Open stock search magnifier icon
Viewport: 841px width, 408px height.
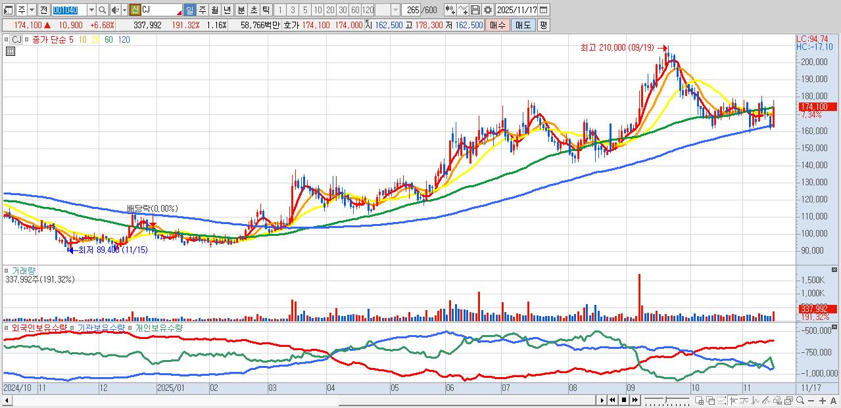[x=103, y=10]
